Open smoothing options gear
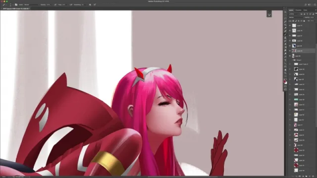The width and height of the screenshot is (317, 178). tap(90, 4)
